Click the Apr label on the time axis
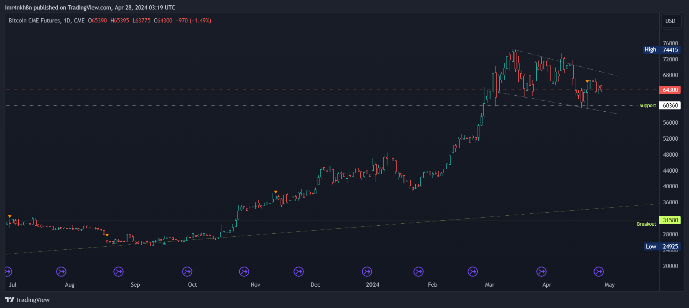This screenshot has height=308, width=689. (x=547, y=285)
